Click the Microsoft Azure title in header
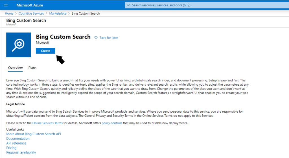Image resolution: width=289 pixels, height=158 pixels. (x=30, y=5)
